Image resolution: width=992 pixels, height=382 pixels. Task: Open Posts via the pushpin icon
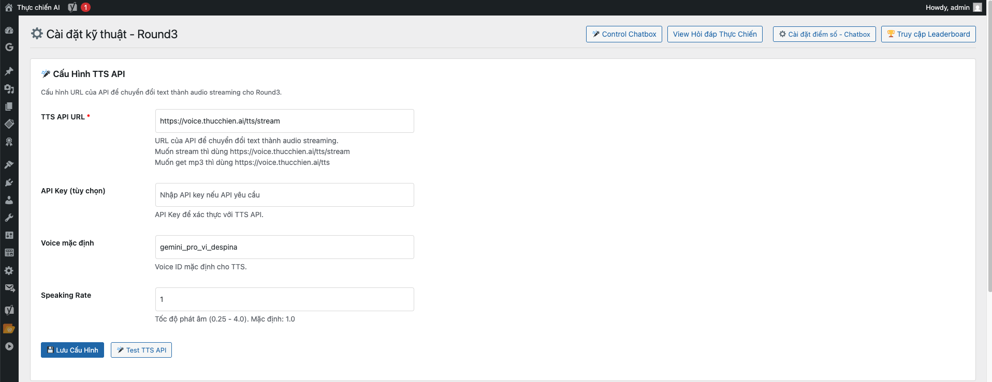click(9, 71)
